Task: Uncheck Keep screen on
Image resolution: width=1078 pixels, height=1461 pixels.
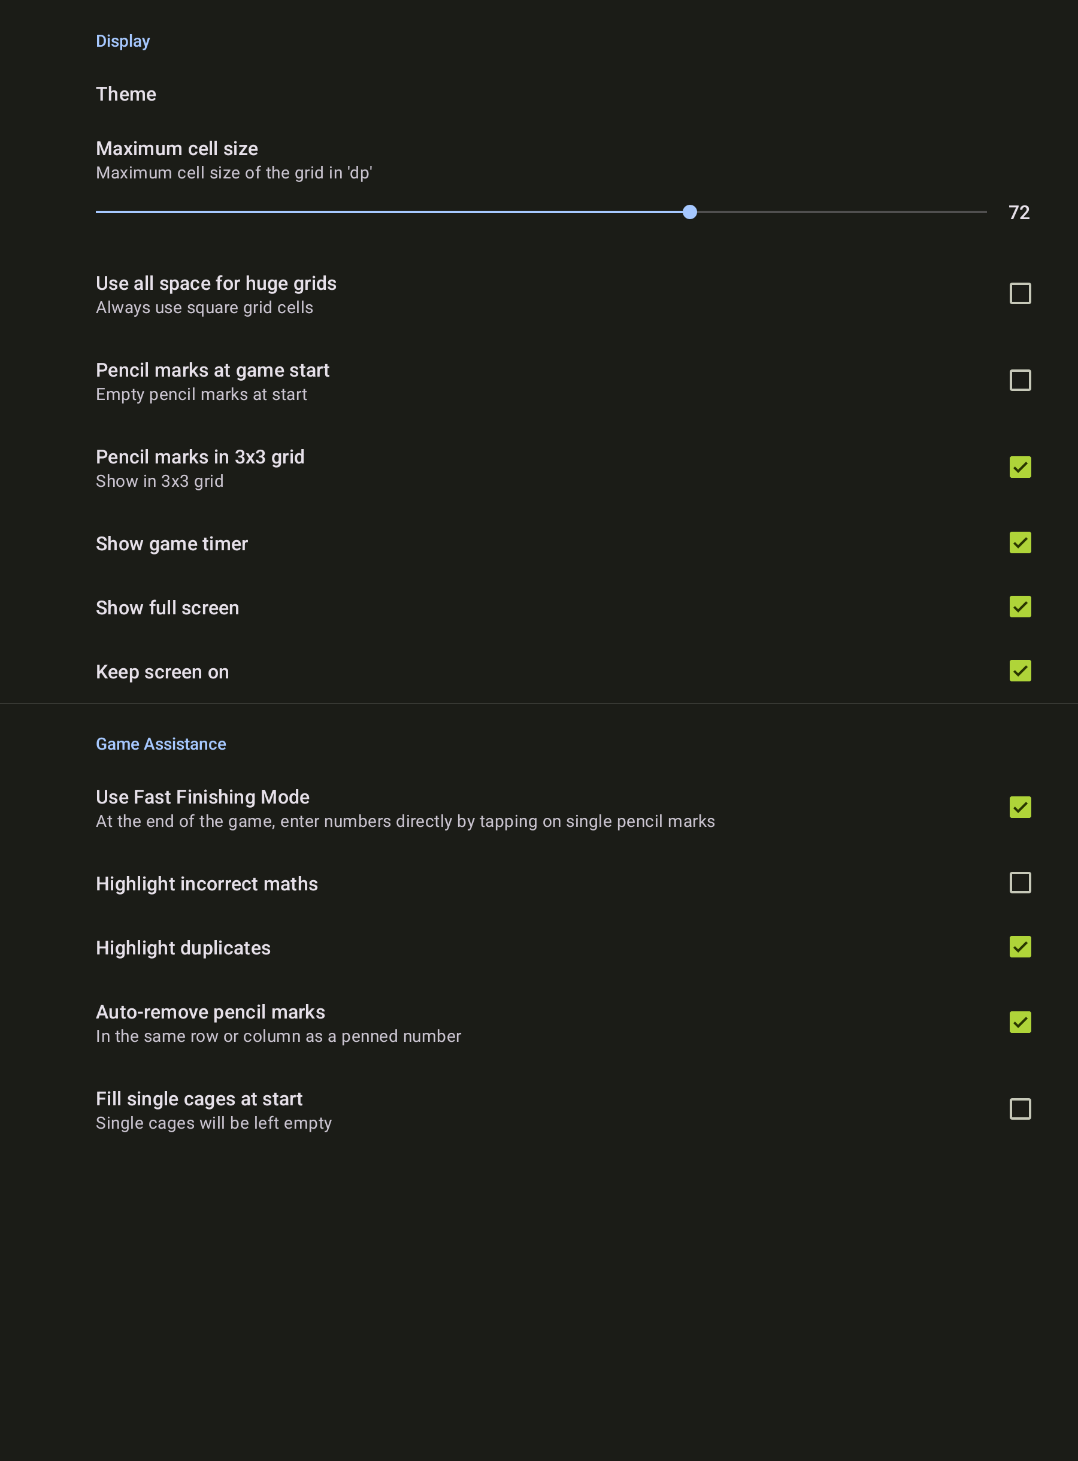Action: click(x=1020, y=671)
